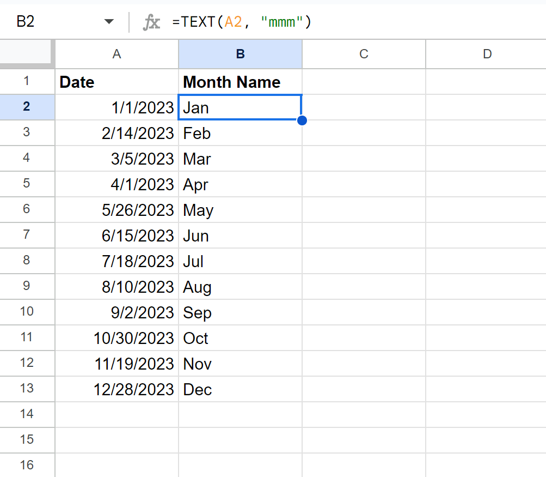Click cell containing 5/26/2023

[x=116, y=209]
